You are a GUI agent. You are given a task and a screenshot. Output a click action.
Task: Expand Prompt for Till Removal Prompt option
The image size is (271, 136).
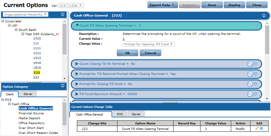(77, 74)
